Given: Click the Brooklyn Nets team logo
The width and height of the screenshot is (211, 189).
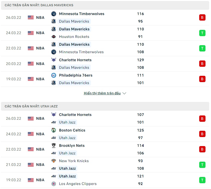Looking at the screenshot, I should point(54,146).
